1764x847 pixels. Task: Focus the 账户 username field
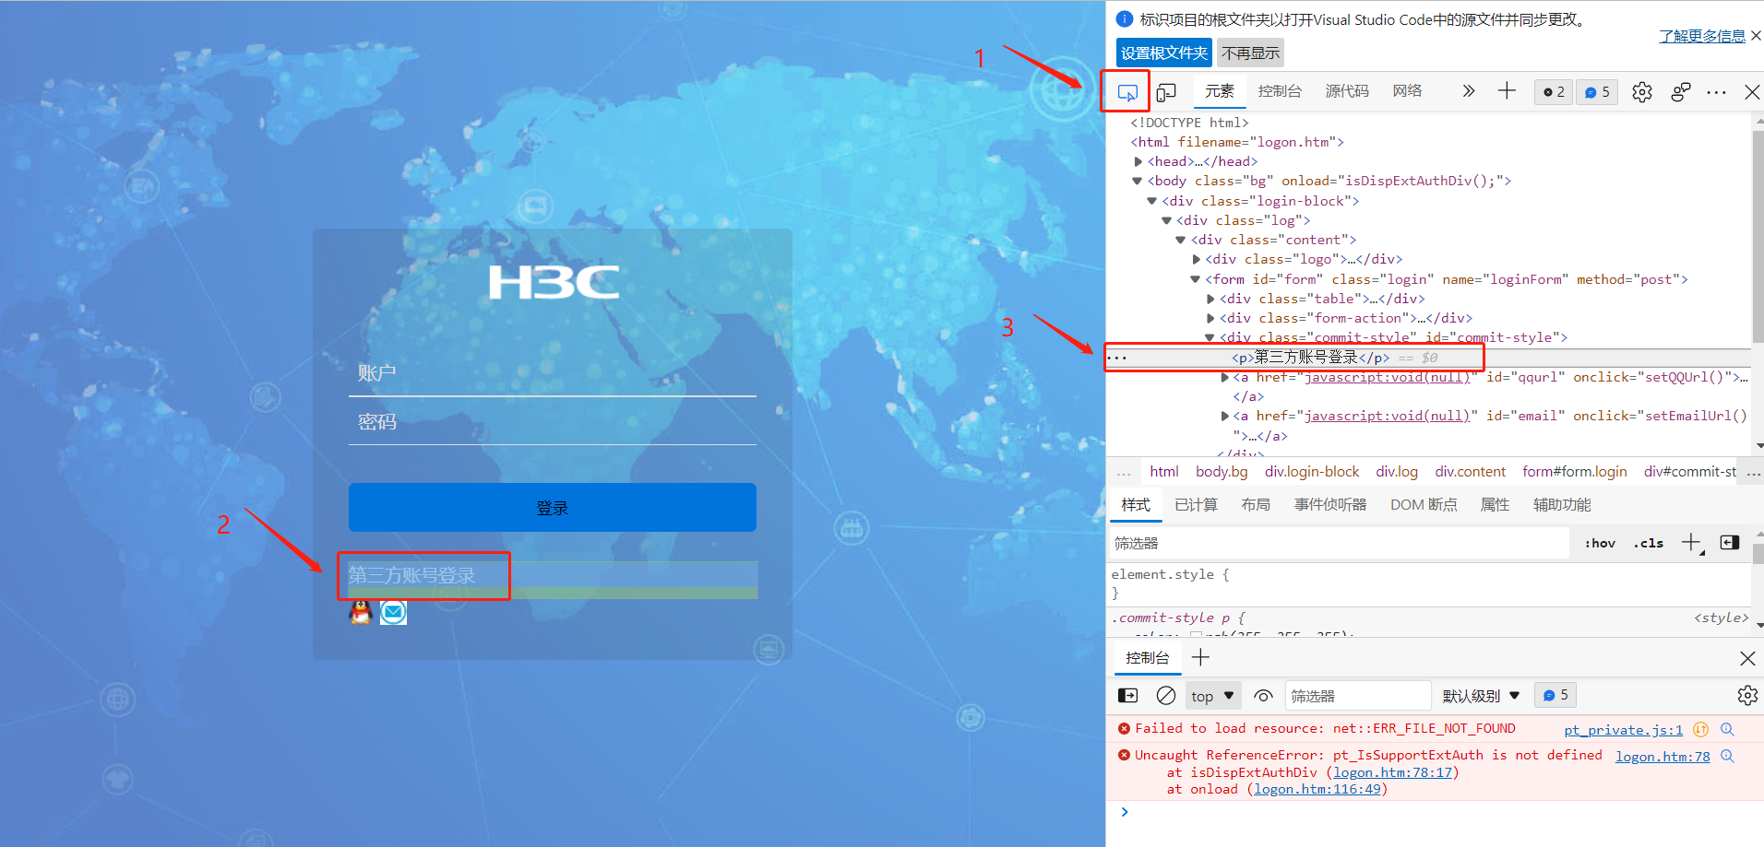[x=553, y=373]
